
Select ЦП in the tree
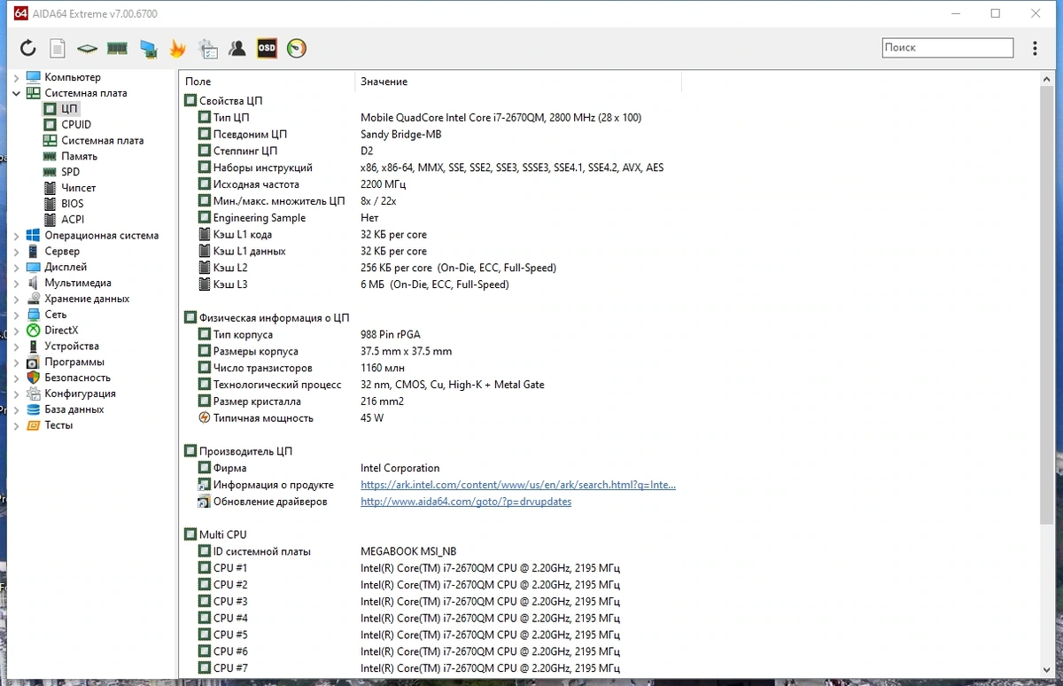(70, 109)
